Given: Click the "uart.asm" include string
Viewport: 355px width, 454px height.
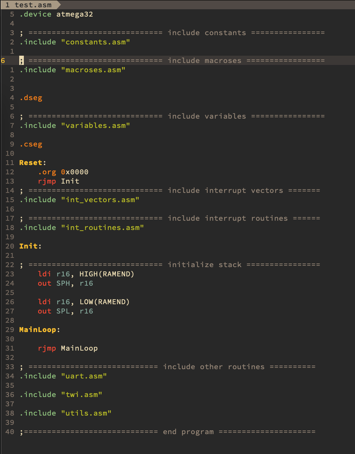Looking at the screenshot, I should [84, 376].
